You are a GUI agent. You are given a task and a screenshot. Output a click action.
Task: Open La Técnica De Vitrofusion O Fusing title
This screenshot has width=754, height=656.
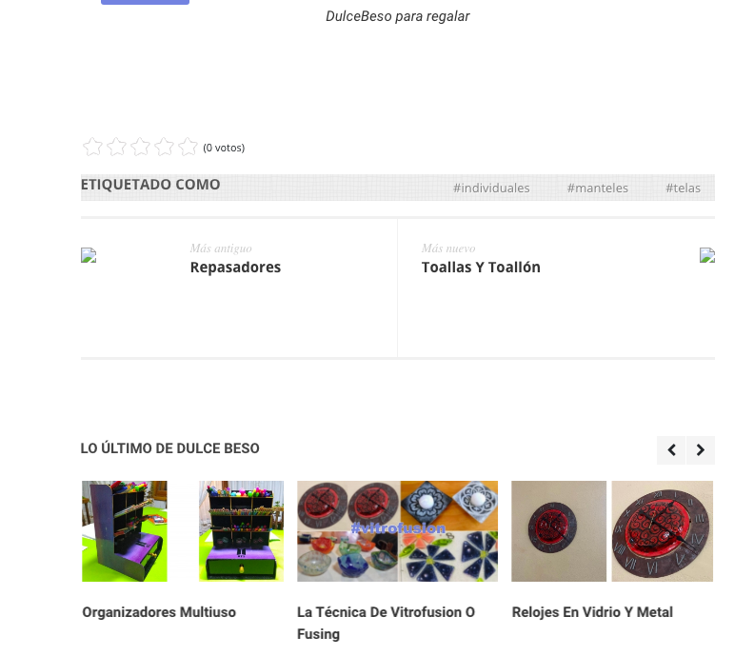coord(387,623)
